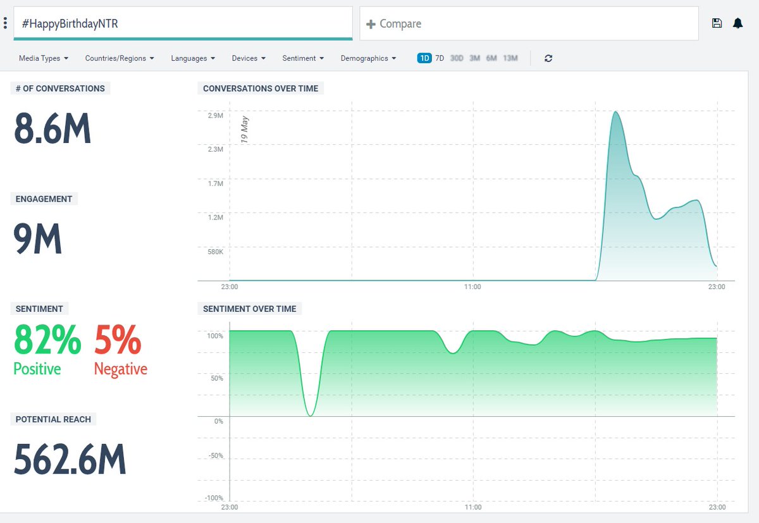Expand the Sentiment filter dropdown

tap(303, 58)
